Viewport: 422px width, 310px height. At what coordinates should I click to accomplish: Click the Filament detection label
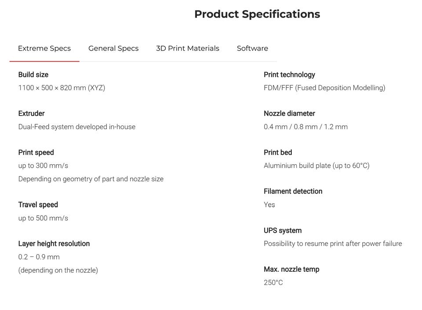(x=293, y=191)
